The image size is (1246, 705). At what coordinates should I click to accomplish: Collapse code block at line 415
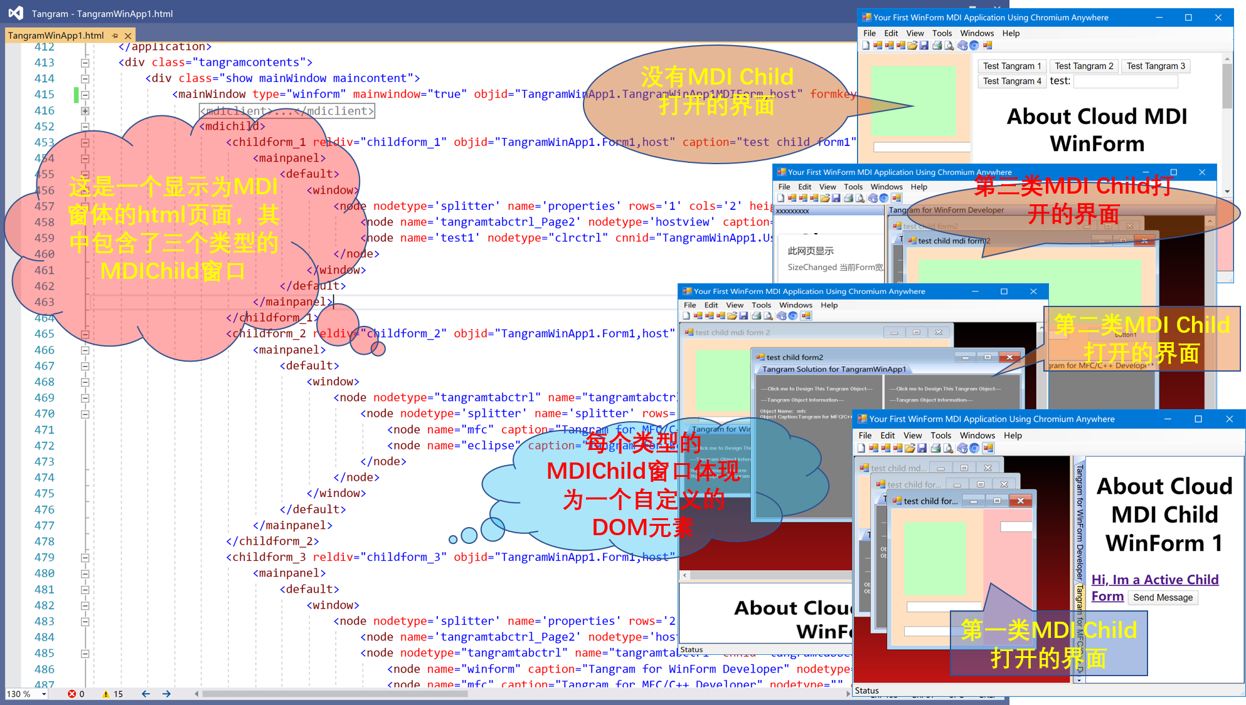pyautogui.click(x=85, y=95)
